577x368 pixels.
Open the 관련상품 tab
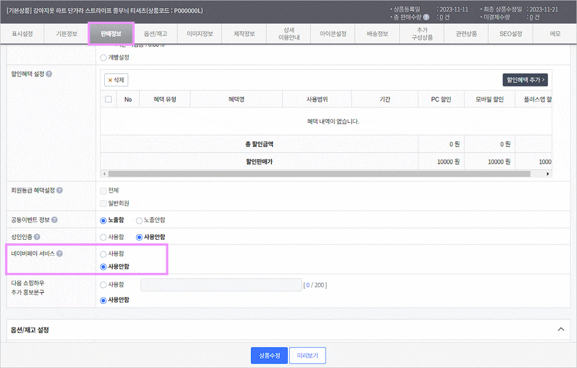[466, 33]
